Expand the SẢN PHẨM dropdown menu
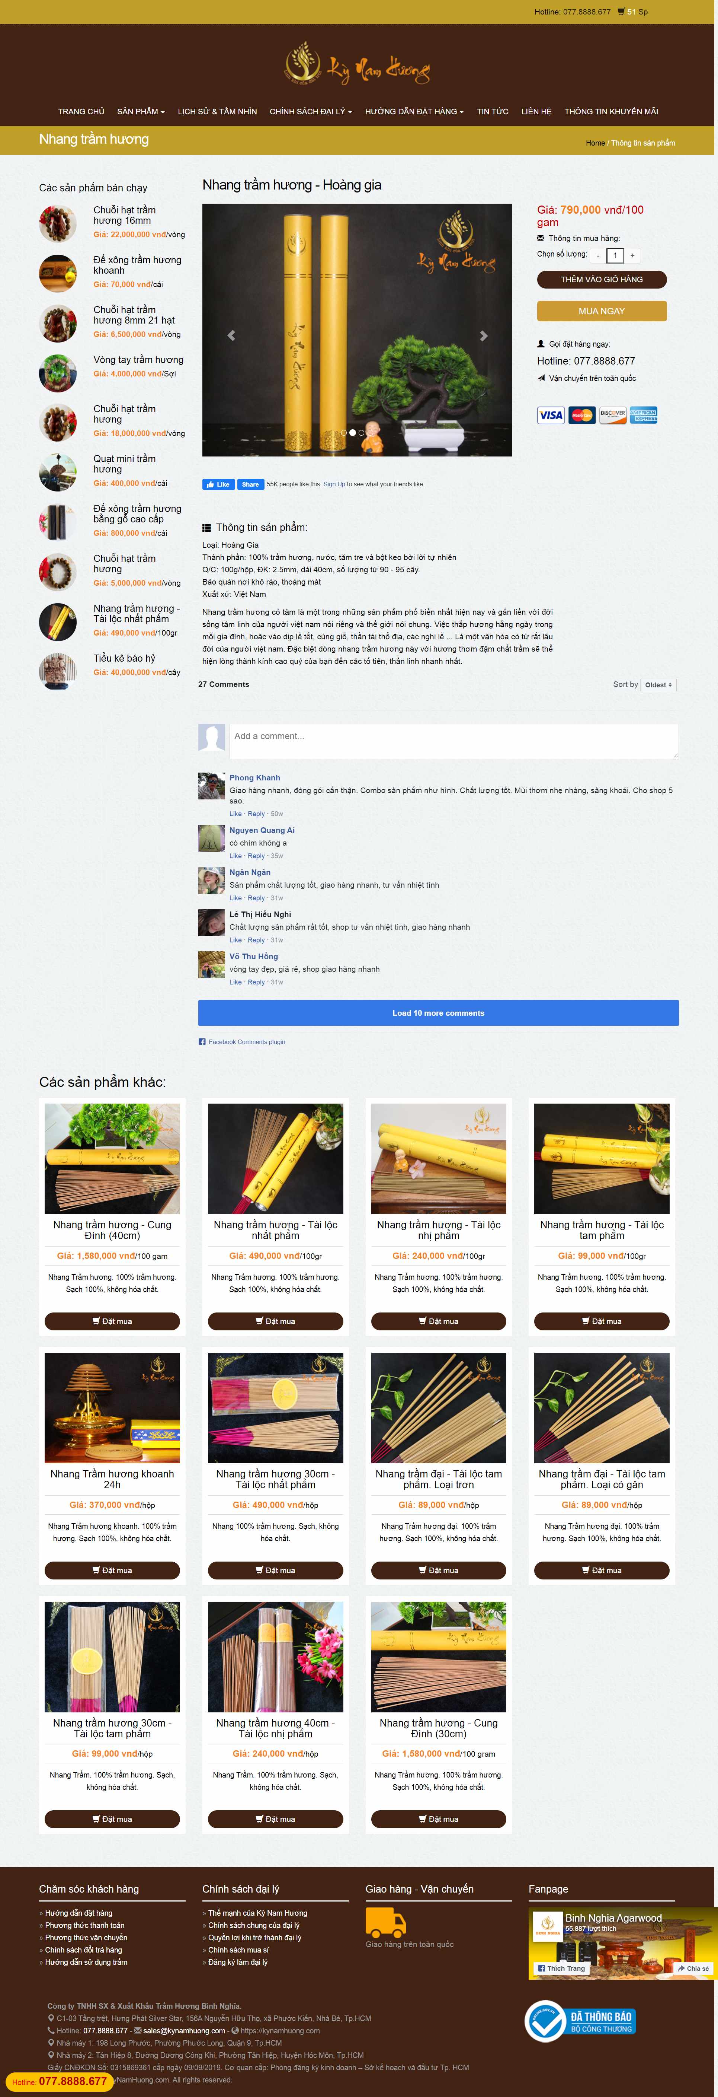This screenshot has width=718, height=2097. coord(141,112)
